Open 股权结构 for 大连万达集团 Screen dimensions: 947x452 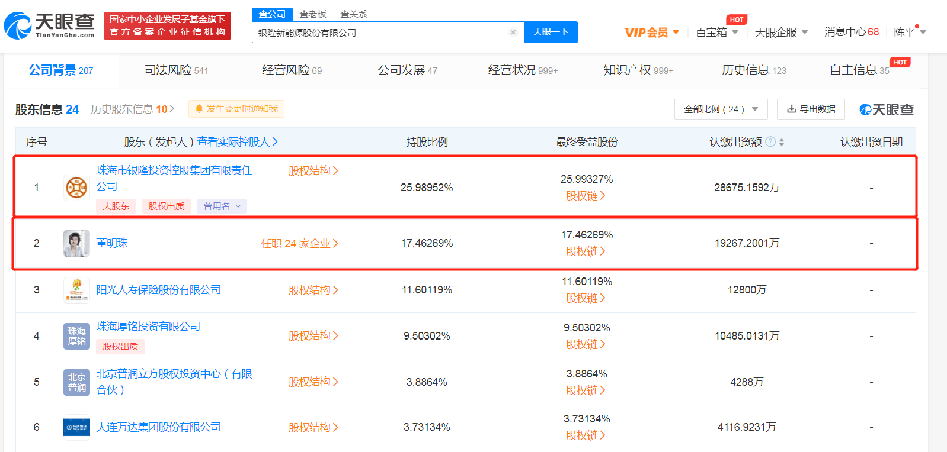[313, 428]
